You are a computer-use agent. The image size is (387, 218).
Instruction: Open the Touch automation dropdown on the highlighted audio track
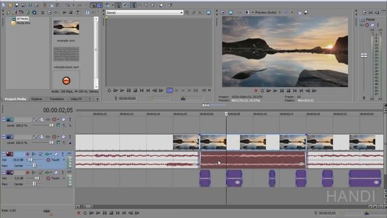pyautogui.click(x=64, y=160)
